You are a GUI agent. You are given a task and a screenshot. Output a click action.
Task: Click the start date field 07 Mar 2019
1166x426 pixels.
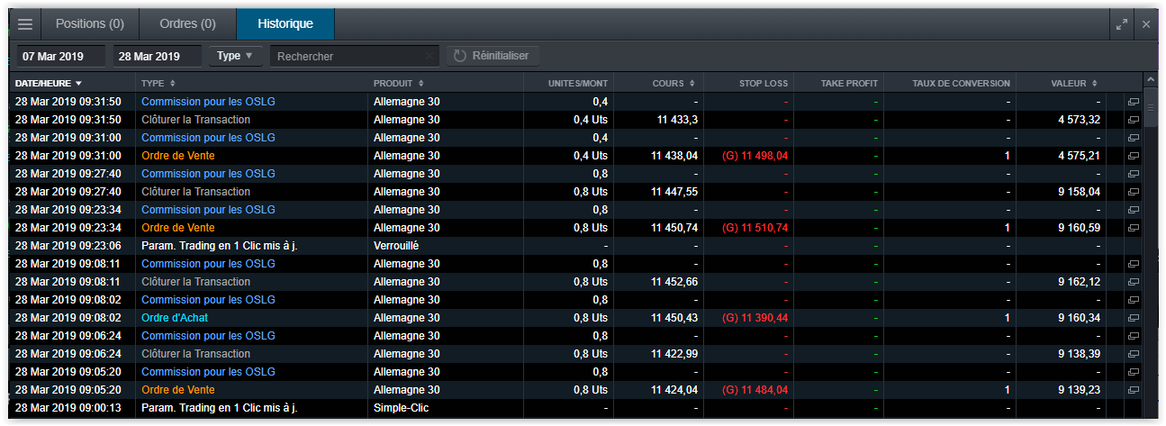click(60, 56)
